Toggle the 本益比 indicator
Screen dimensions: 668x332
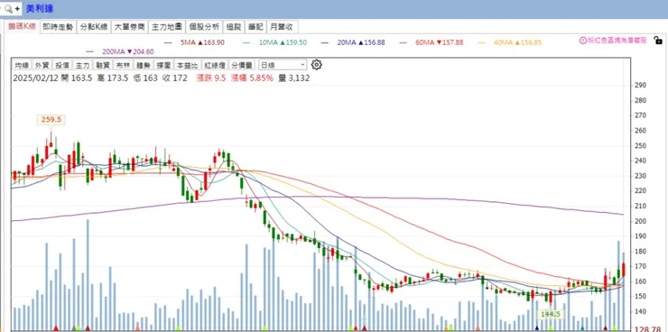[x=187, y=65]
